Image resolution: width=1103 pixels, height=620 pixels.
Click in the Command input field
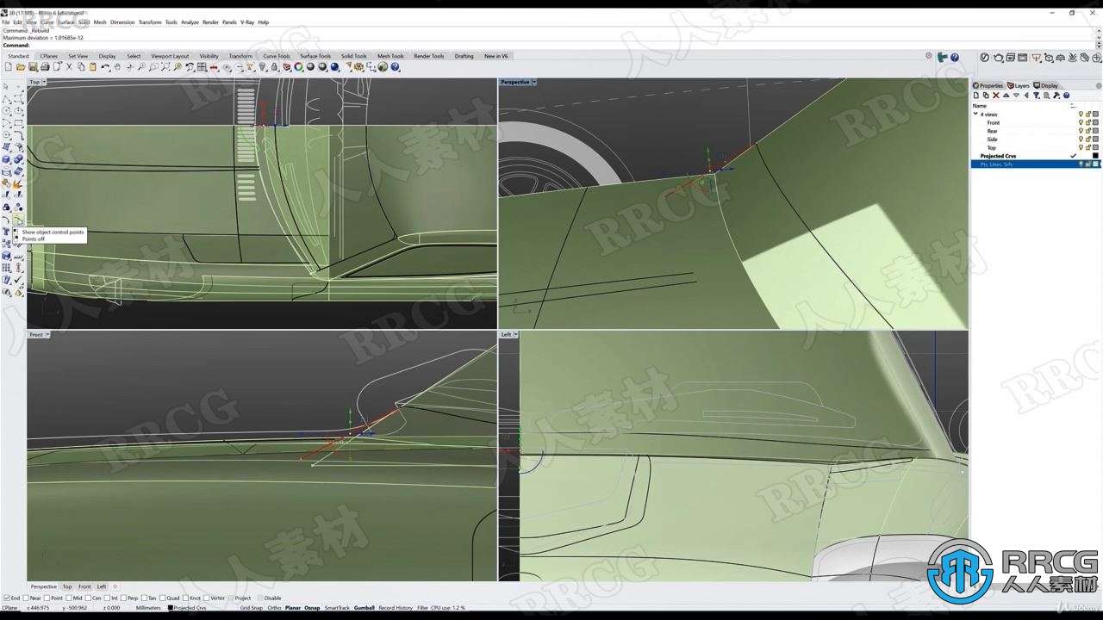tap(551, 46)
